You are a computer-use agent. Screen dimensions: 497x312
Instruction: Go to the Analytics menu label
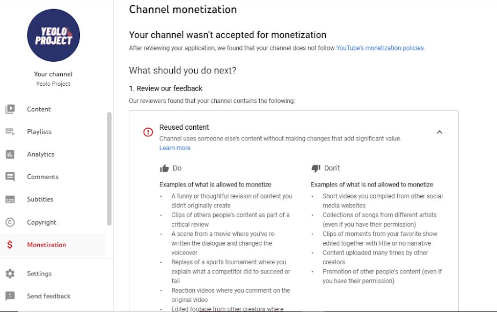[x=41, y=154]
